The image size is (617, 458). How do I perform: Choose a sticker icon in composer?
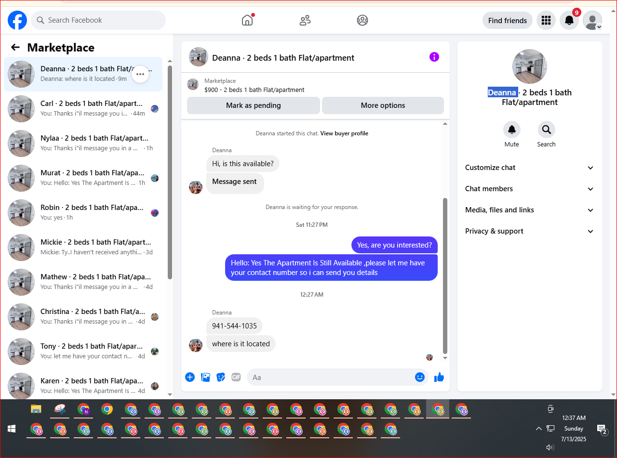pos(221,377)
